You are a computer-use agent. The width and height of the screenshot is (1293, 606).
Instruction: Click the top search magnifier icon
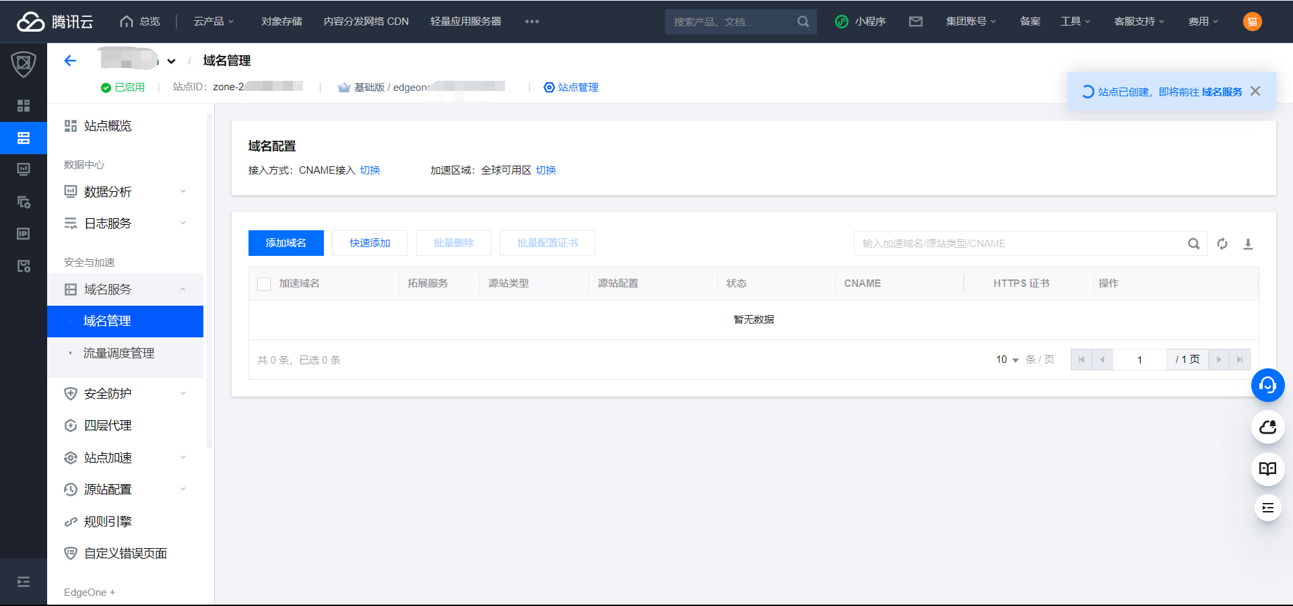point(803,22)
